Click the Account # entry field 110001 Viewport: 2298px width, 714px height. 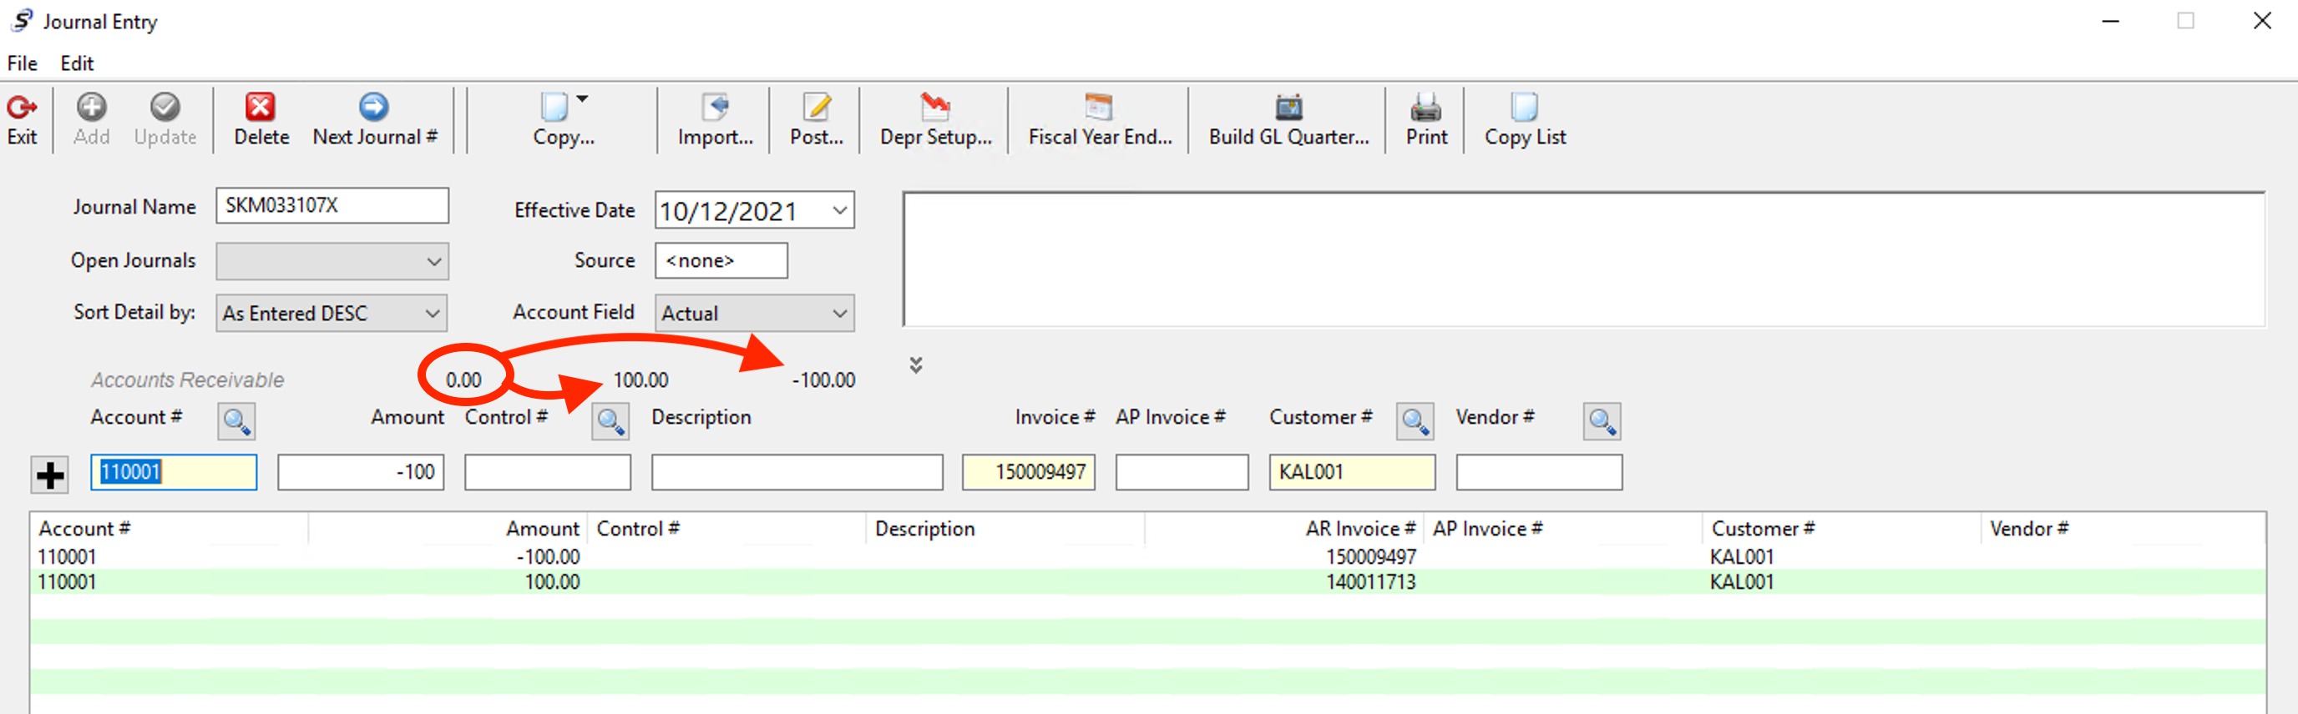pos(174,471)
